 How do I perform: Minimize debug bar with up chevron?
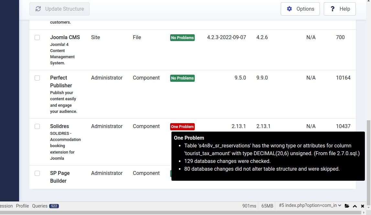[x=355, y=206]
